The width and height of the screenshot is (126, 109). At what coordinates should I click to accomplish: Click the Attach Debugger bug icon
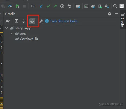pos(17,6)
